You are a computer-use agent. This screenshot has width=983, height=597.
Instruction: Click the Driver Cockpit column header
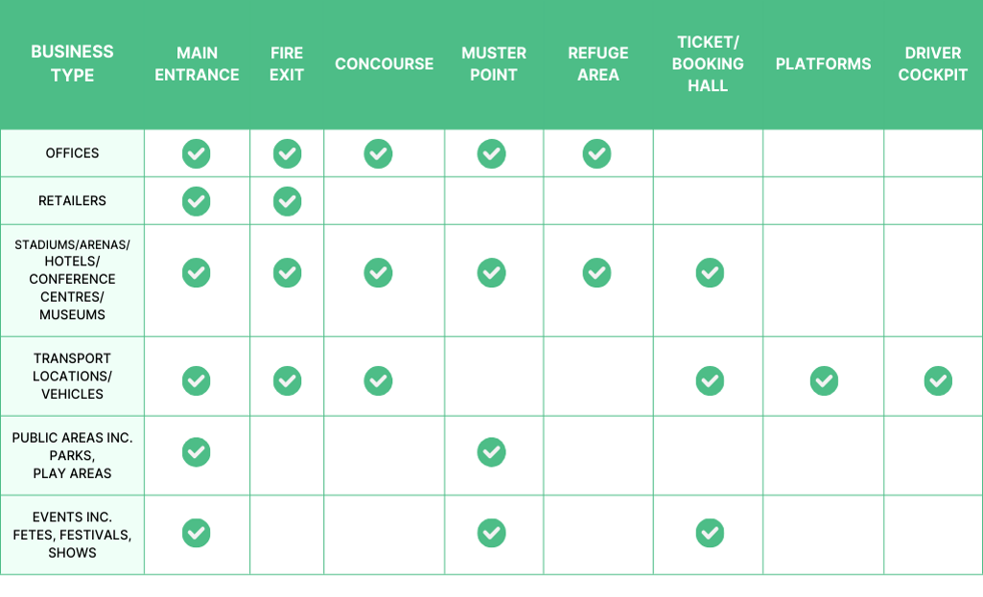pyautogui.click(x=933, y=63)
